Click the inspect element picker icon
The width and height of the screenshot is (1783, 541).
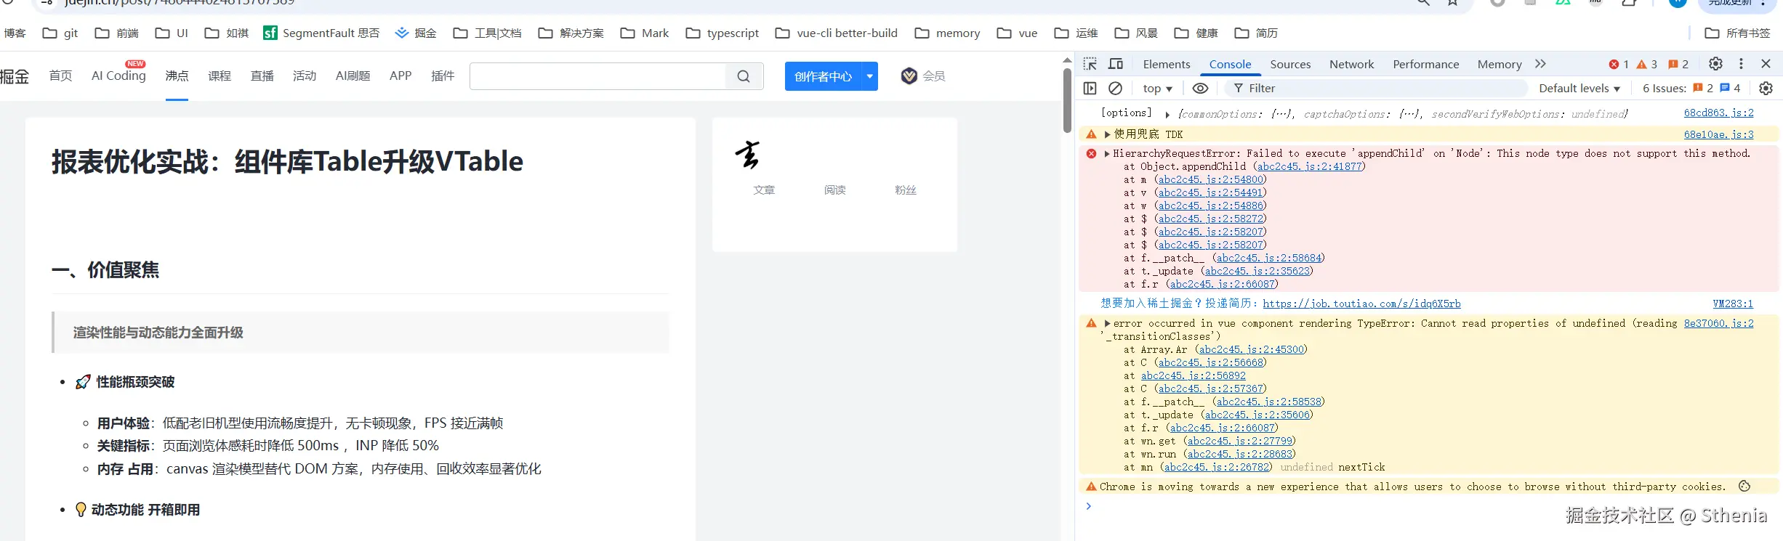tap(1090, 64)
